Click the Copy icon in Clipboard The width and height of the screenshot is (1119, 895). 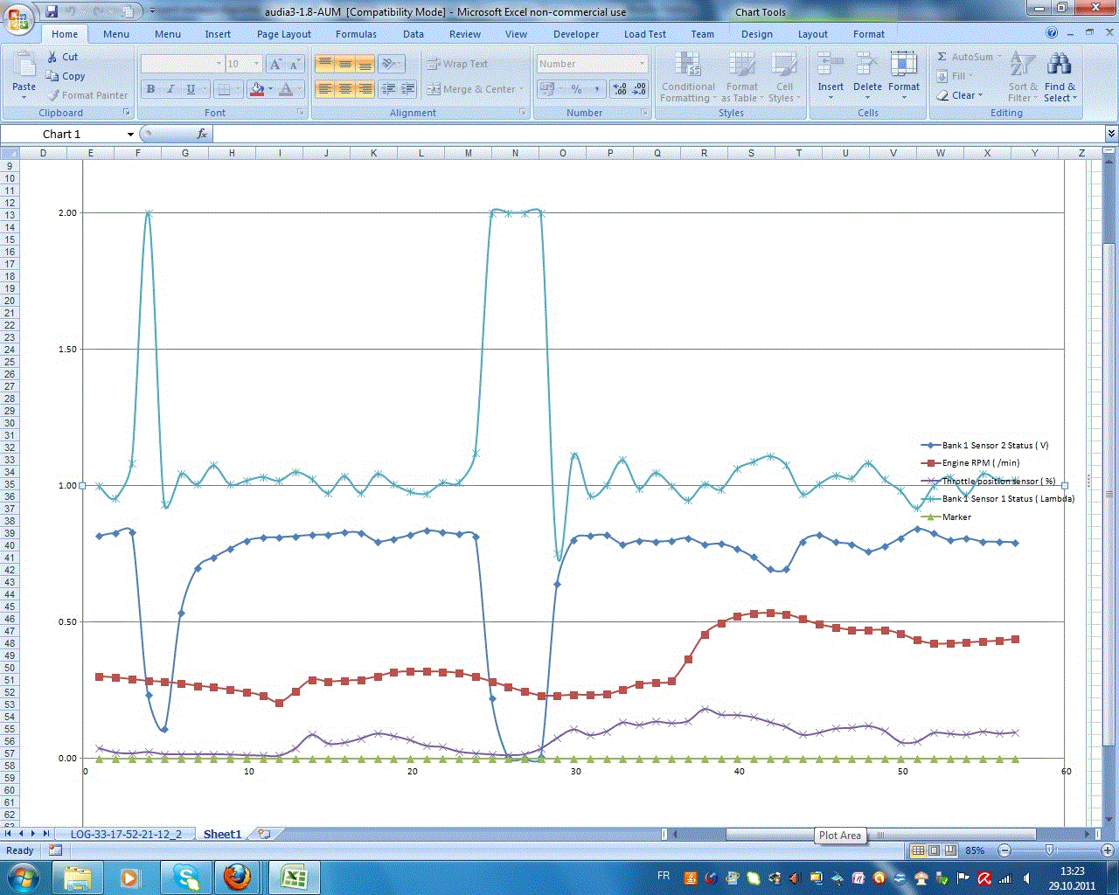52,76
